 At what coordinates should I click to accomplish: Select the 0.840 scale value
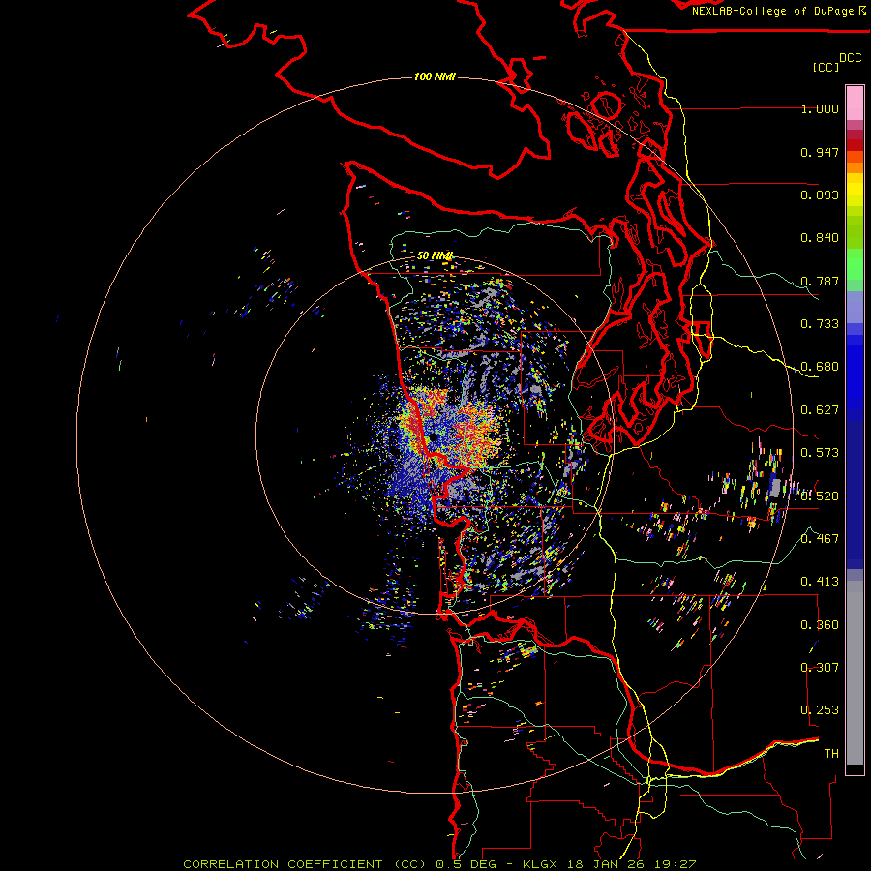point(820,238)
